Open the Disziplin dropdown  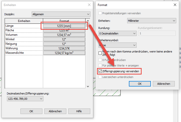(61, 14)
